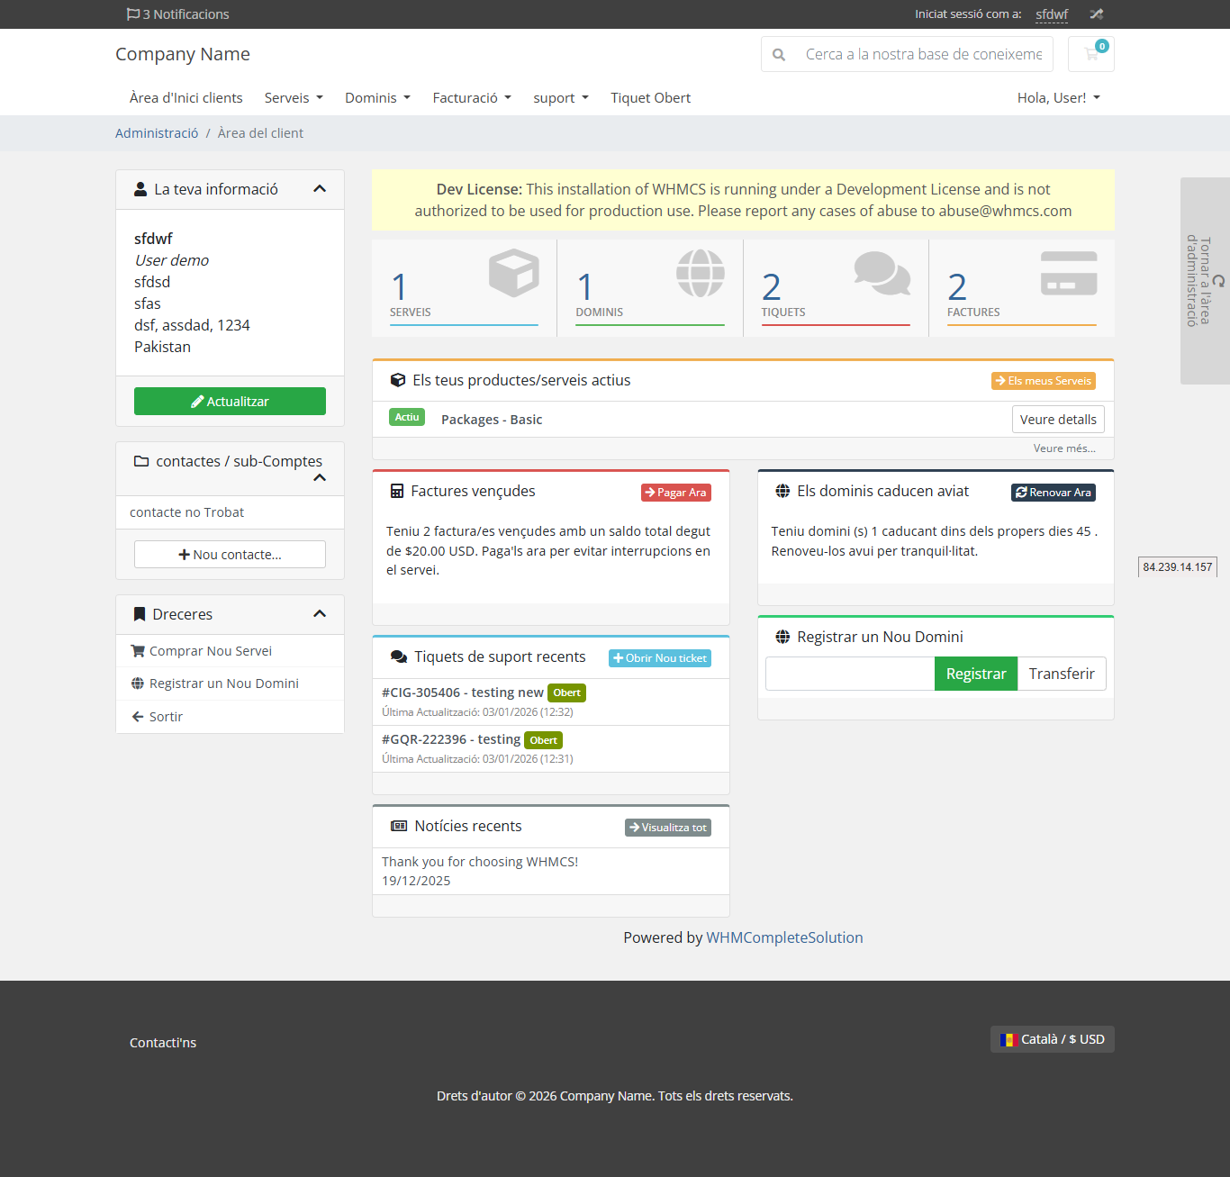Open the Català / $ USD language selector
1230x1177 pixels.
click(1052, 1039)
